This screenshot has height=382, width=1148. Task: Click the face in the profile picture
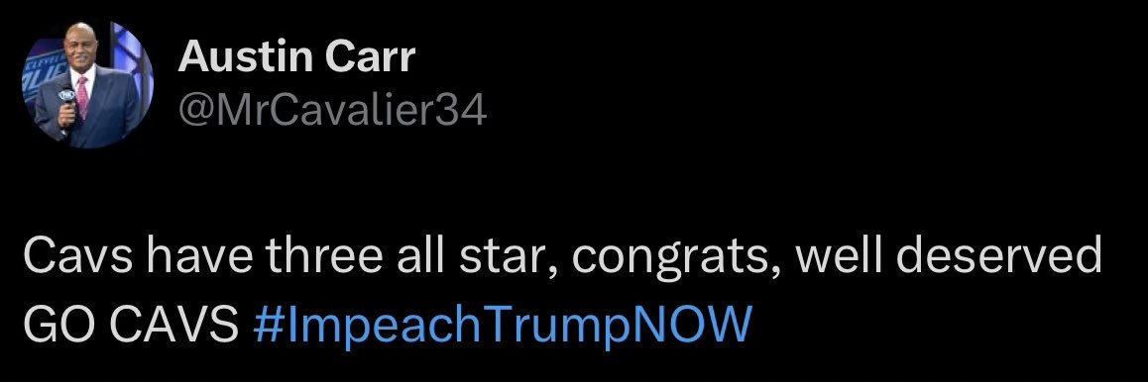point(80,46)
